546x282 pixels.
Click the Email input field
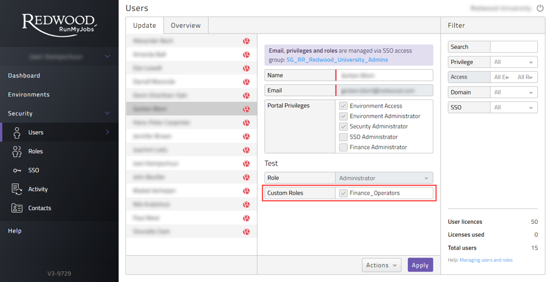pos(384,91)
